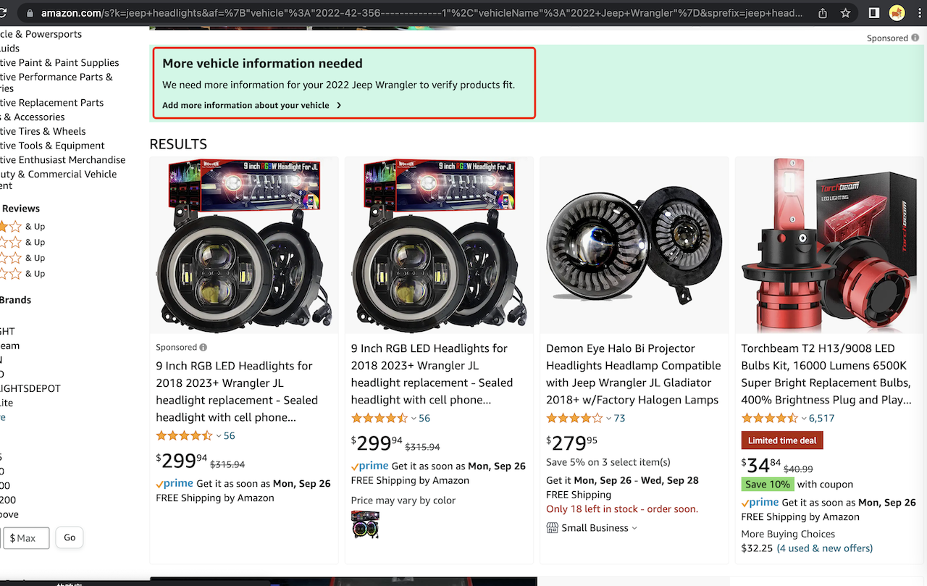Open rating chevron for Demon Eye headlights

608,419
